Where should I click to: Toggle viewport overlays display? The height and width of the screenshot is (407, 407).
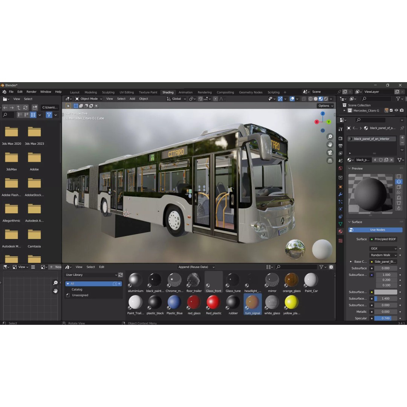(292, 99)
